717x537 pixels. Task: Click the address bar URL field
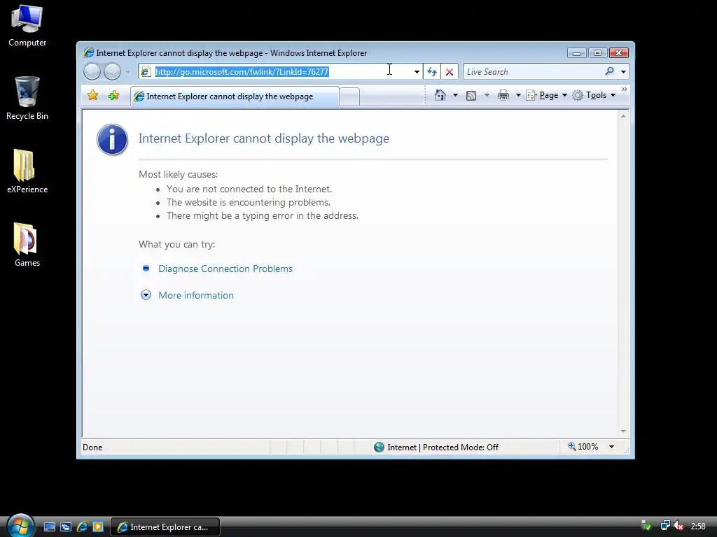tap(274, 72)
